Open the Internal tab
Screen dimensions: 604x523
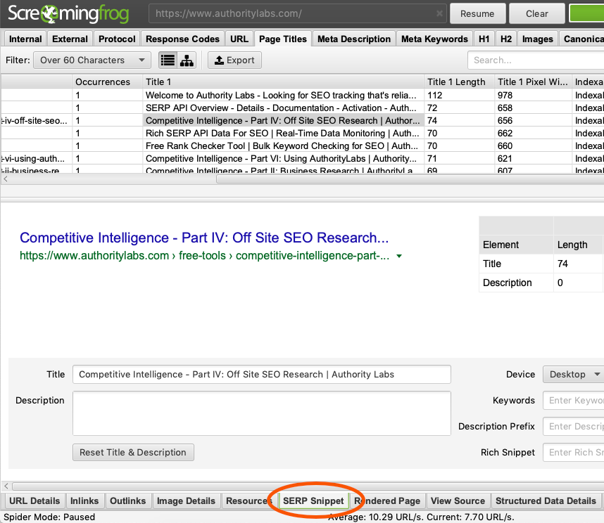pos(25,39)
